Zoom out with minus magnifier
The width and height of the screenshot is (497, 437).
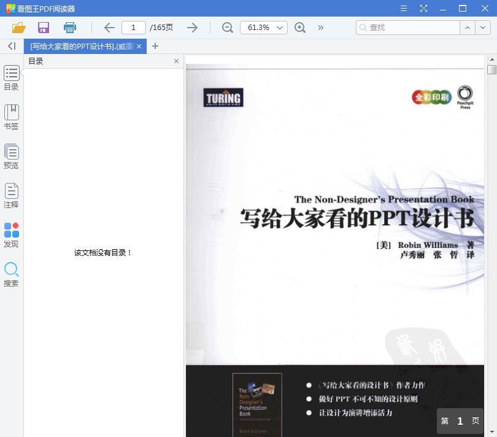tap(227, 28)
